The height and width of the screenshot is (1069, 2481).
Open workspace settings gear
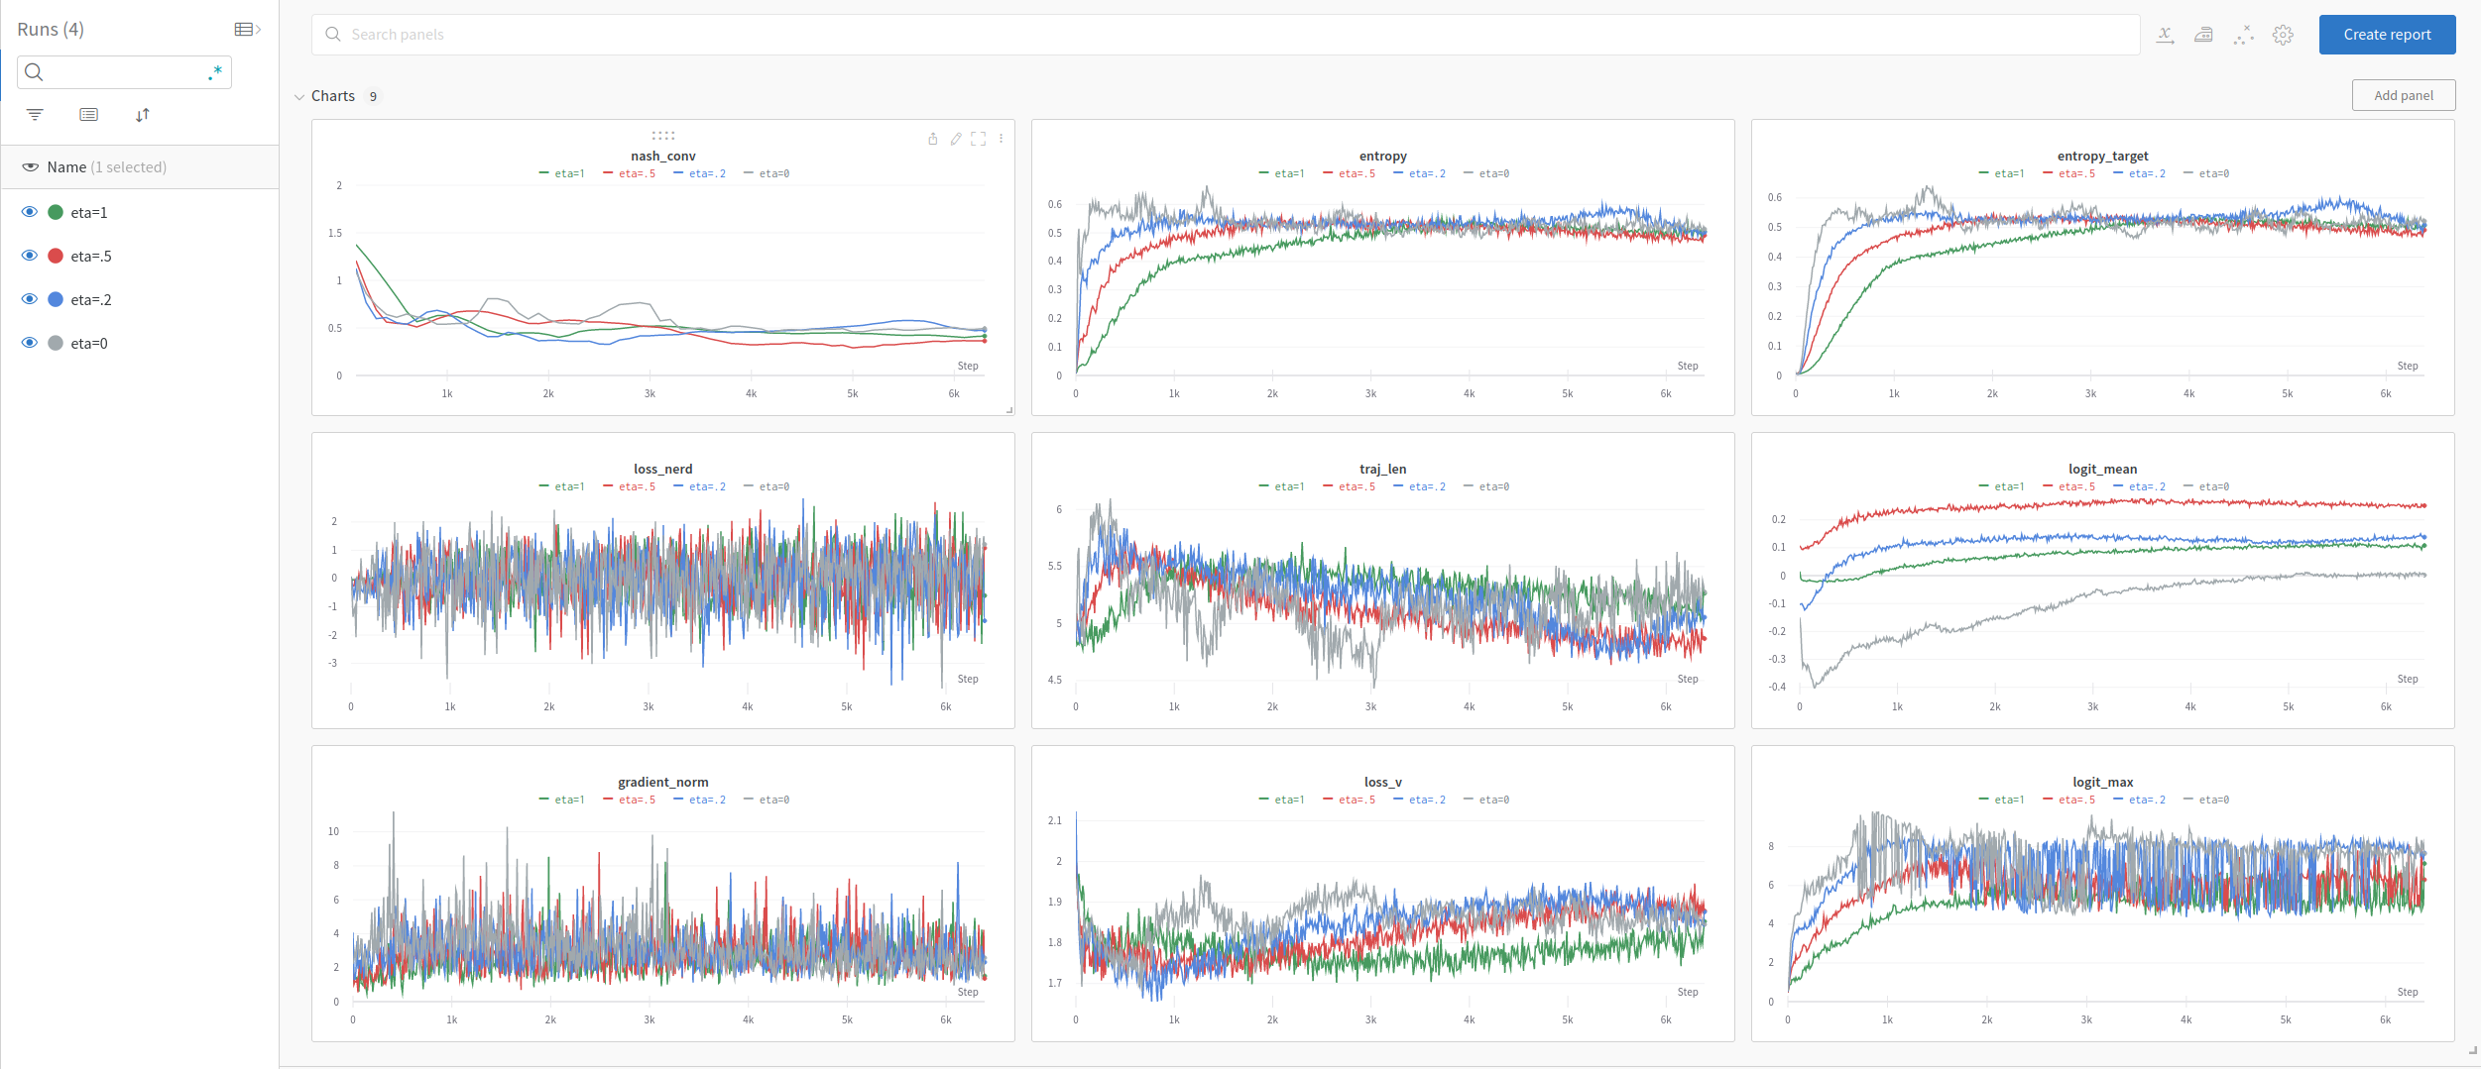(2283, 35)
